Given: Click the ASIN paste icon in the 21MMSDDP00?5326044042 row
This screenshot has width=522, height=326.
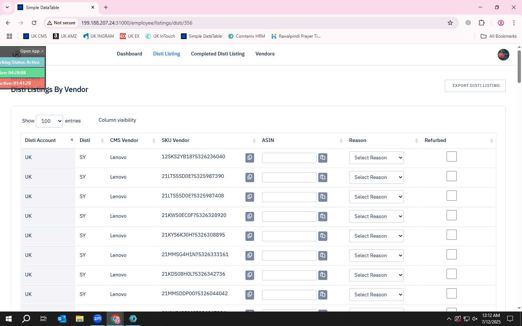Looking at the screenshot, I should pyautogui.click(x=323, y=294).
